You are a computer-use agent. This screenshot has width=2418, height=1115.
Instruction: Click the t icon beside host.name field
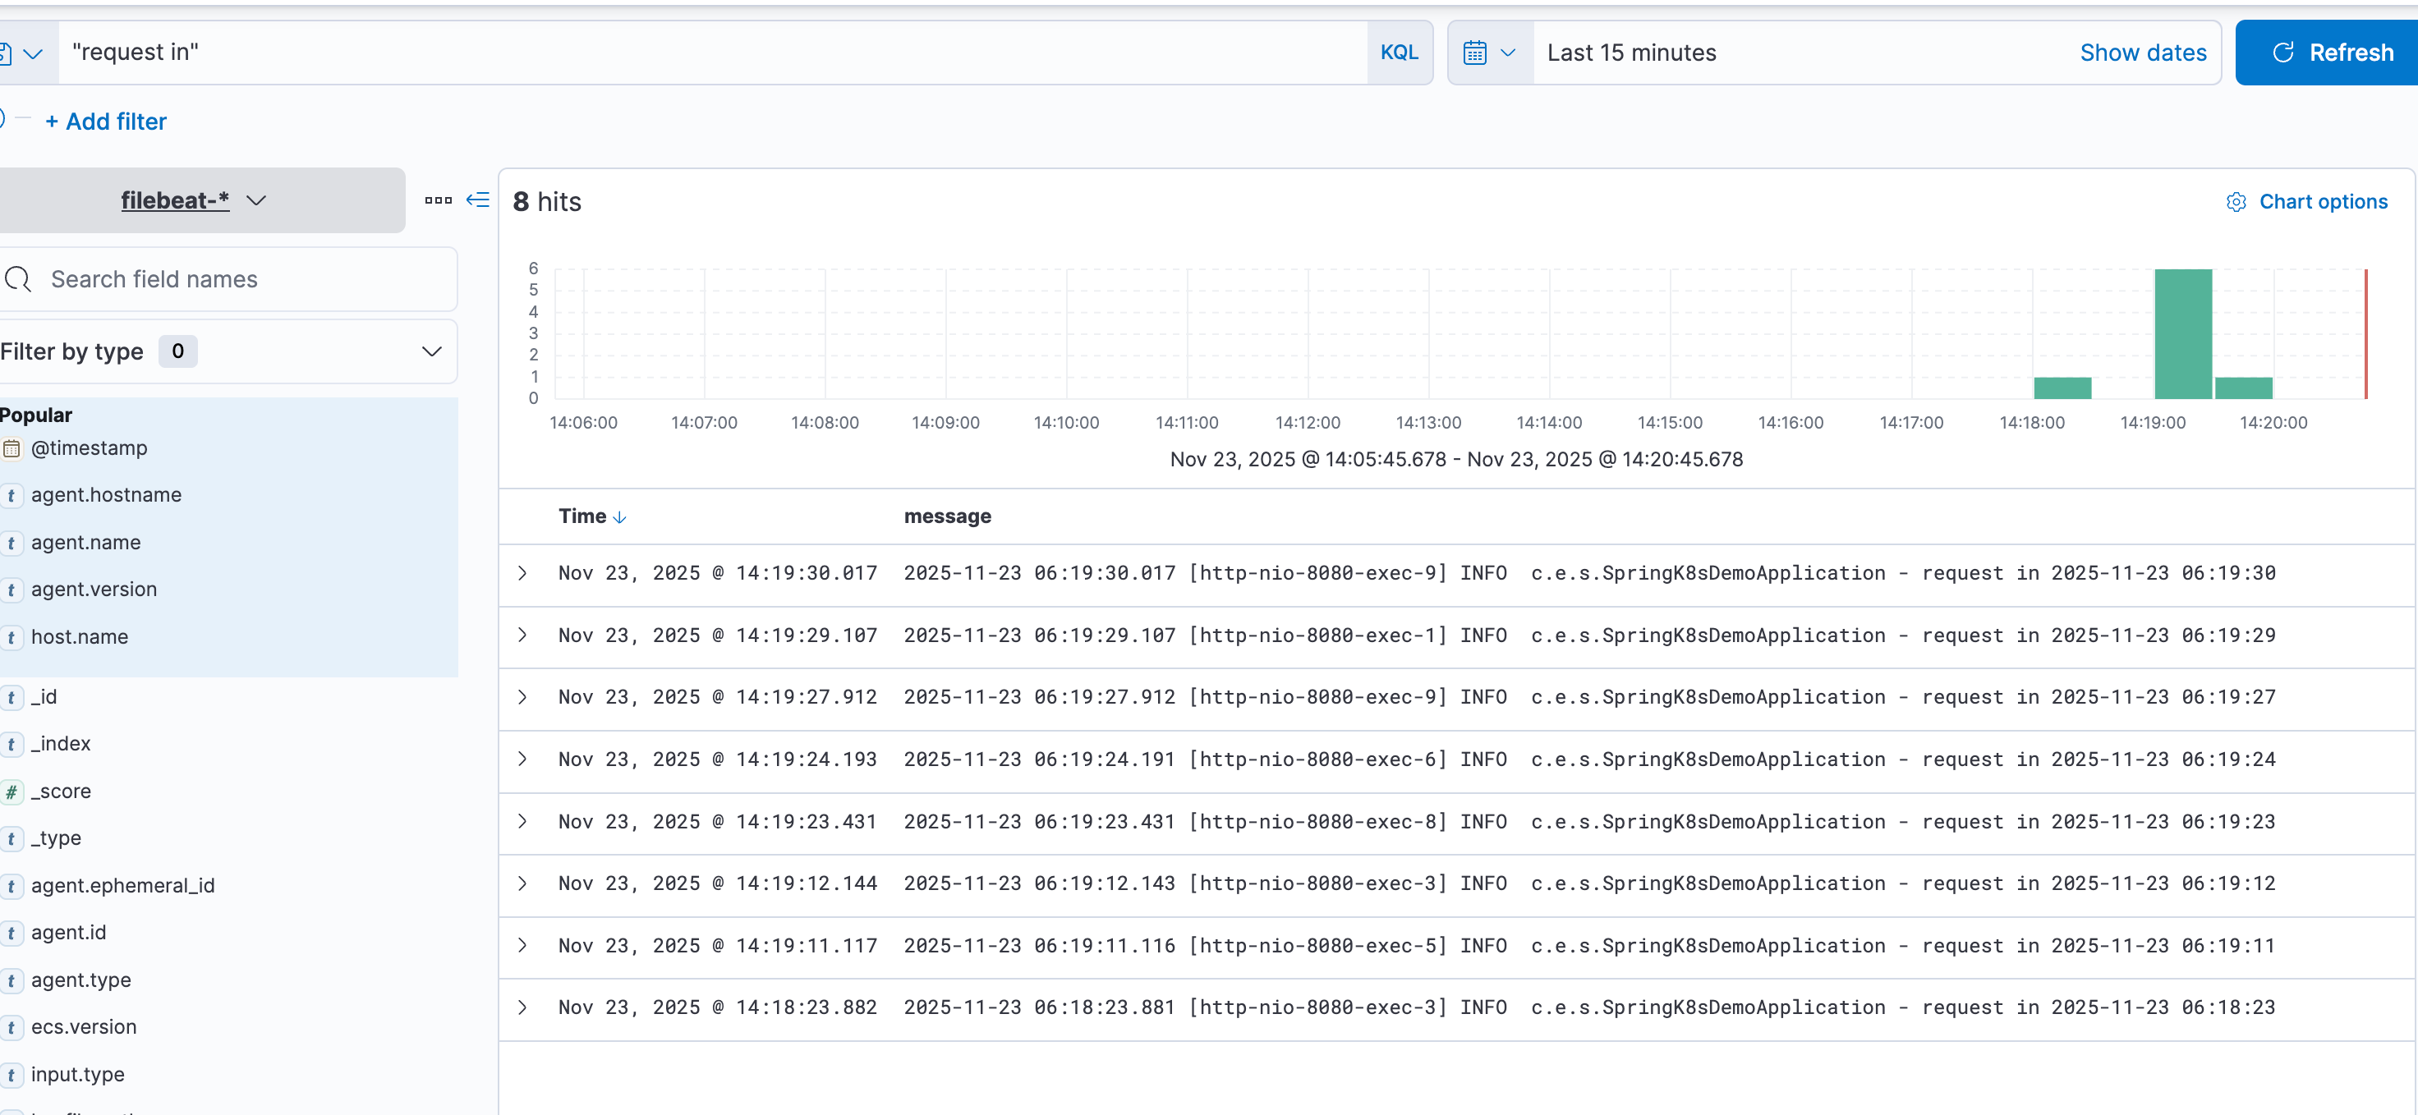pos(11,637)
